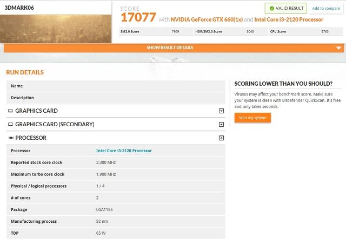Collapse the PROCESSOR section arrow

click(x=221, y=138)
